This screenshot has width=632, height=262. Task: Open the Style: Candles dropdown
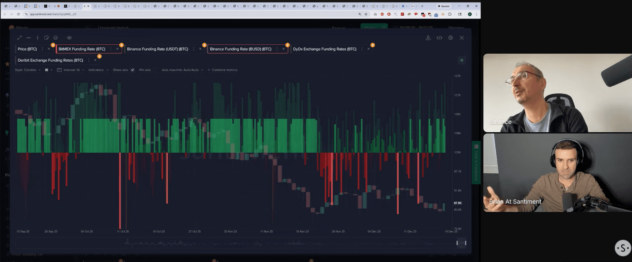28,70
